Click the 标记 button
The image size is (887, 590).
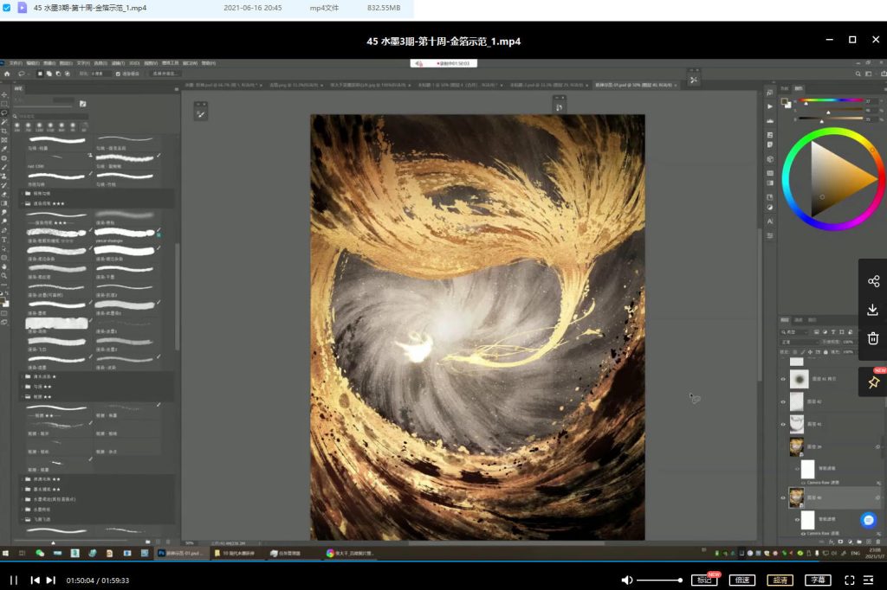point(703,580)
